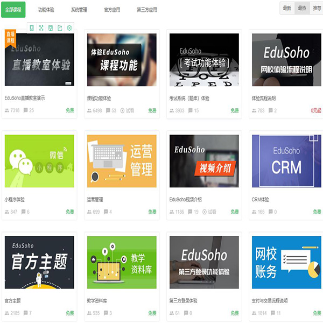Click the 直播教室体验 chalkboard thumbnail
The height and width of the screenshot is (323, 323).
[39, 60]
